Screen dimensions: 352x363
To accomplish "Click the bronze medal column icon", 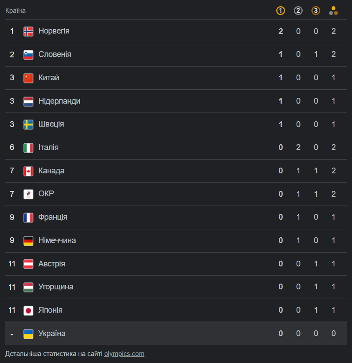I will click(316, 11).
